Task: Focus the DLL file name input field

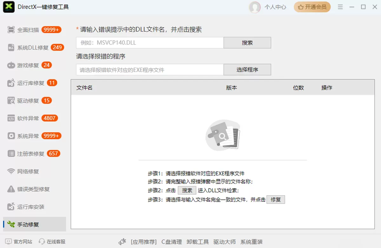Action: pos(150,43)
